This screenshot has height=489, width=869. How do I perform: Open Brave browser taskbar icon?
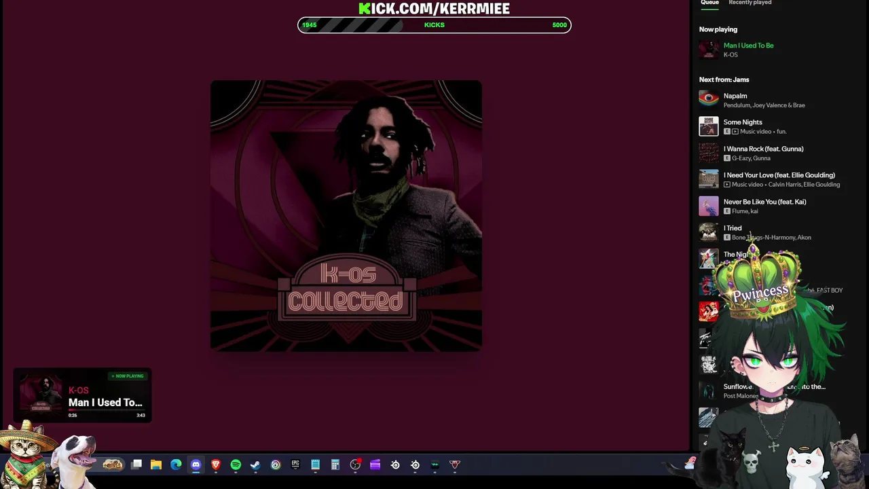[x=216, y=465]
